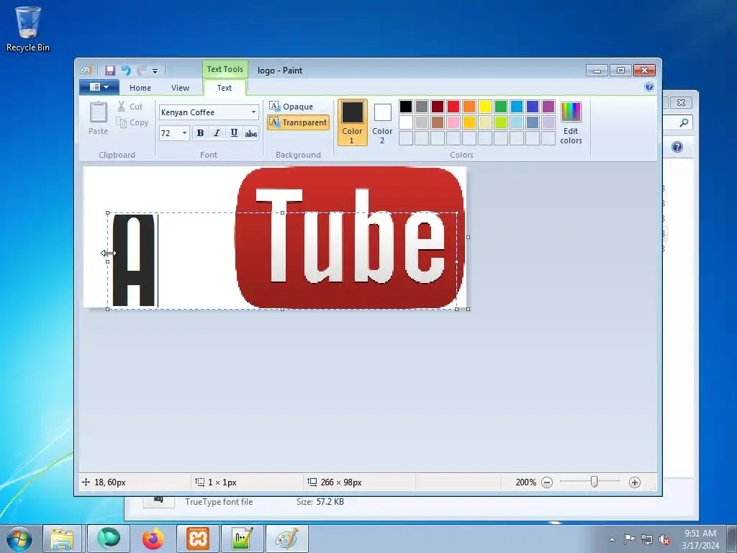Image resolution: width=737 pixels, height=553 pixels.
Task: Open Edit colors dialog
Action: 571,122
